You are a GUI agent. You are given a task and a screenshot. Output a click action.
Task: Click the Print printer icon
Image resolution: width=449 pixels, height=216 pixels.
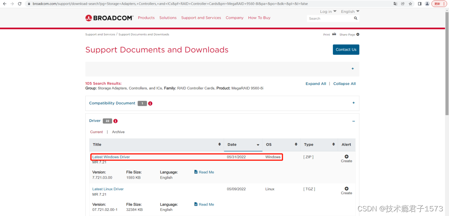pyautogui.click(x=334, y=34)
